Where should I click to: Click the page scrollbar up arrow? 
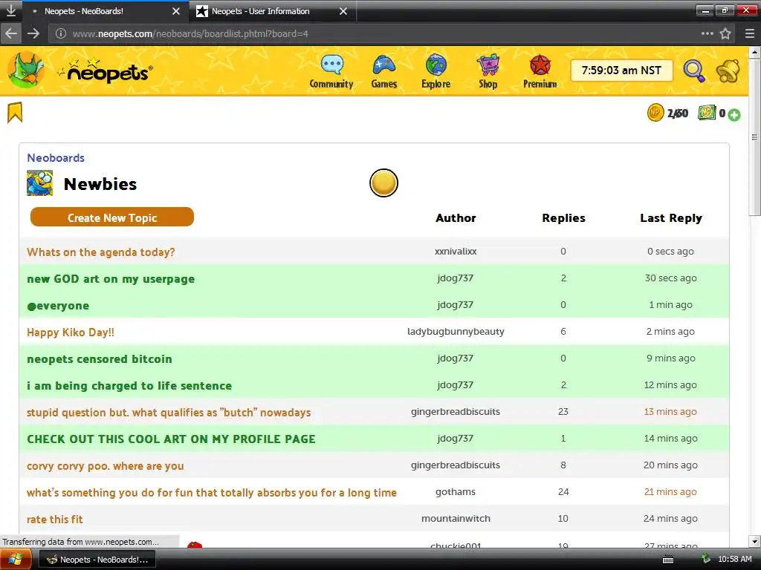point(755,51)
